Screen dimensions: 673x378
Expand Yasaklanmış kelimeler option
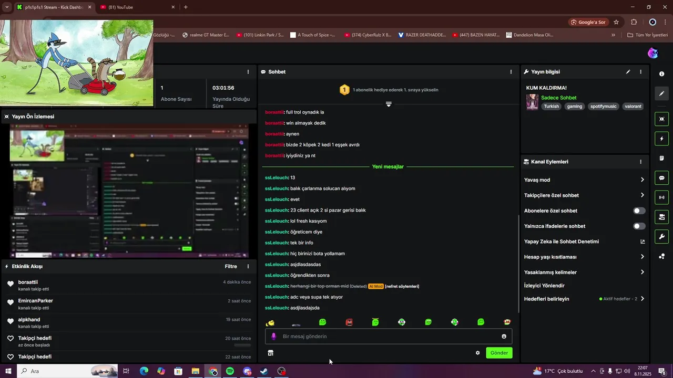coord(642,272)
